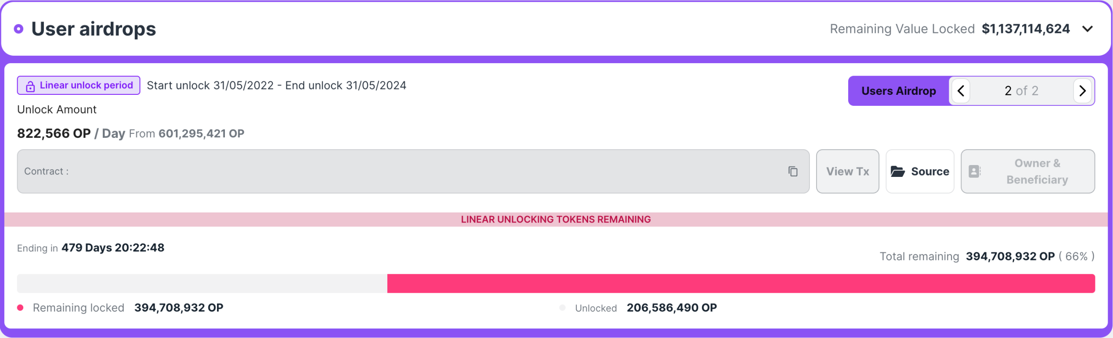Image resolution: width=1113 pixels, height=338 pixels.
Task: Click the contact card icon beside Owner & Beneficiary
Action: [x=974, y=171]
